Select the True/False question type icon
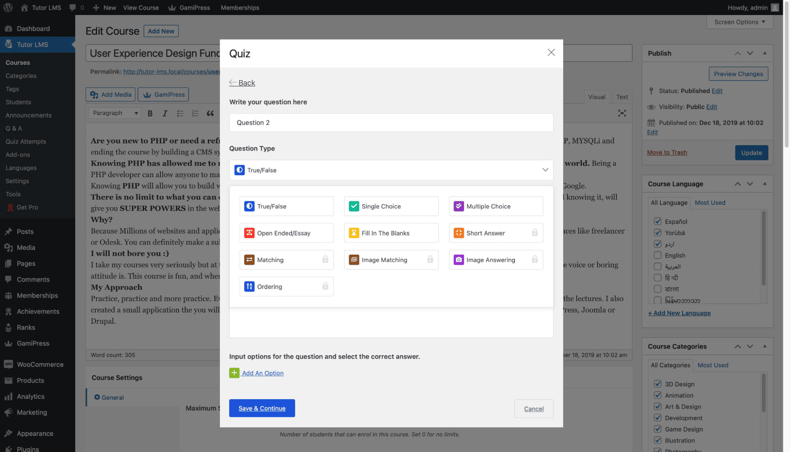 [249, 206]
